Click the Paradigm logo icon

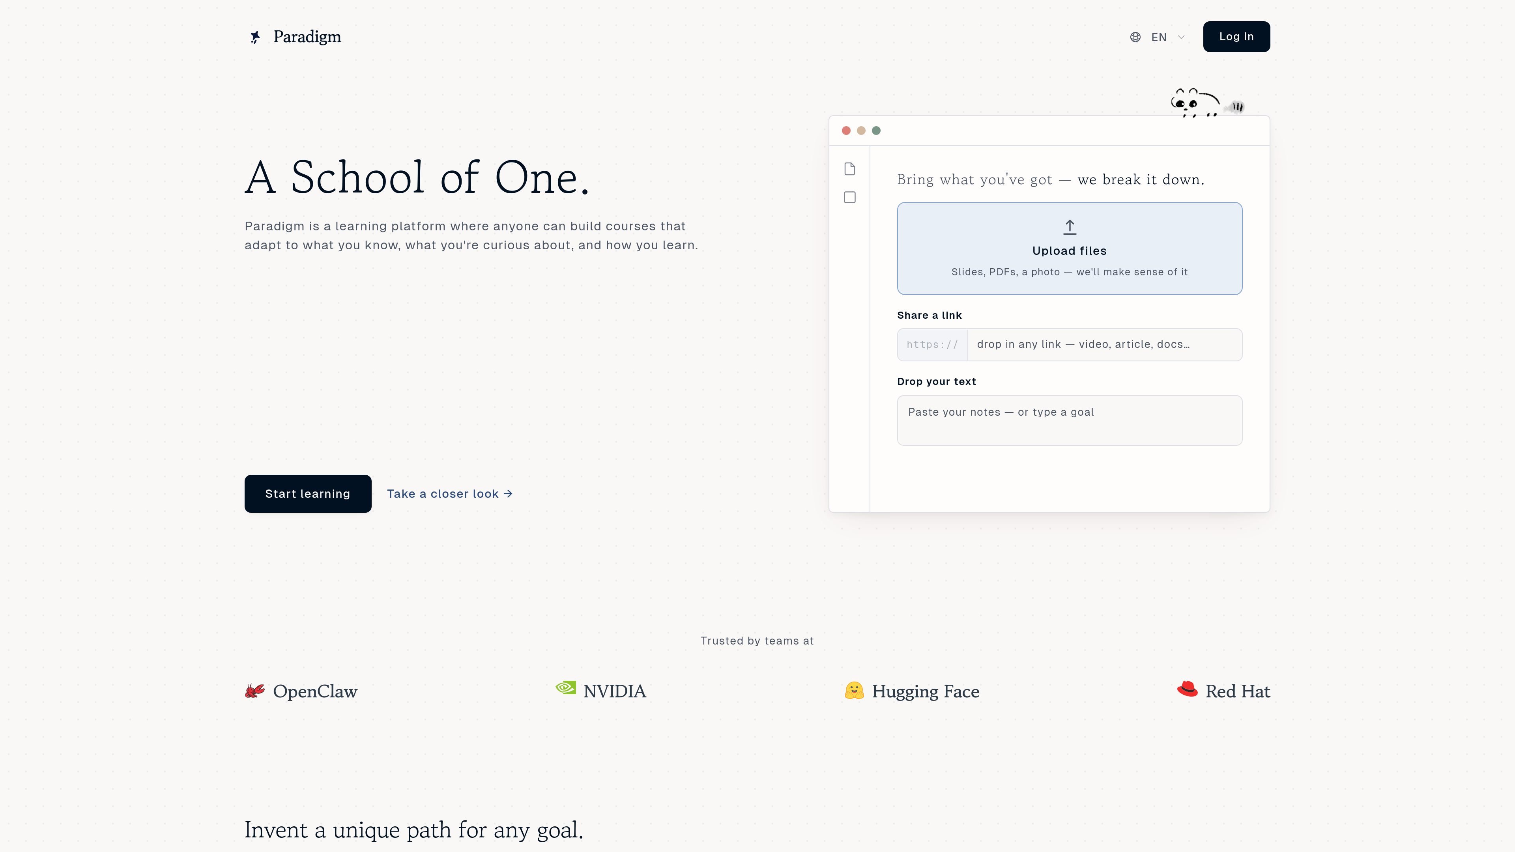click(x=255, y=37)
